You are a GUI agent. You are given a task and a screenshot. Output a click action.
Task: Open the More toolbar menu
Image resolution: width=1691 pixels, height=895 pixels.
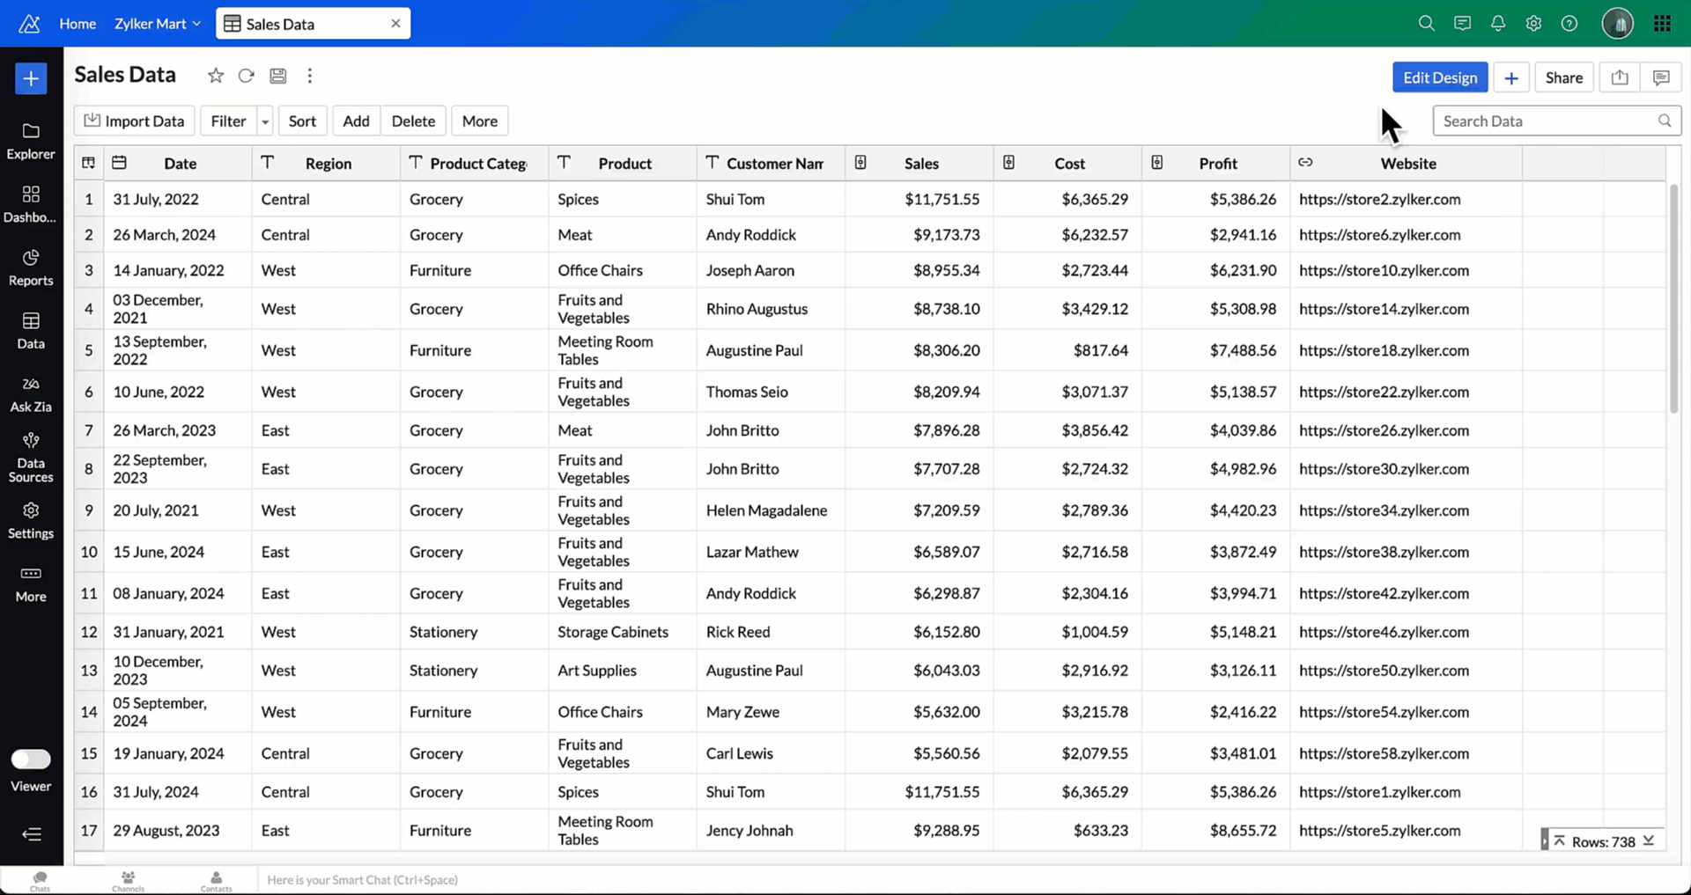coord(479,121)
